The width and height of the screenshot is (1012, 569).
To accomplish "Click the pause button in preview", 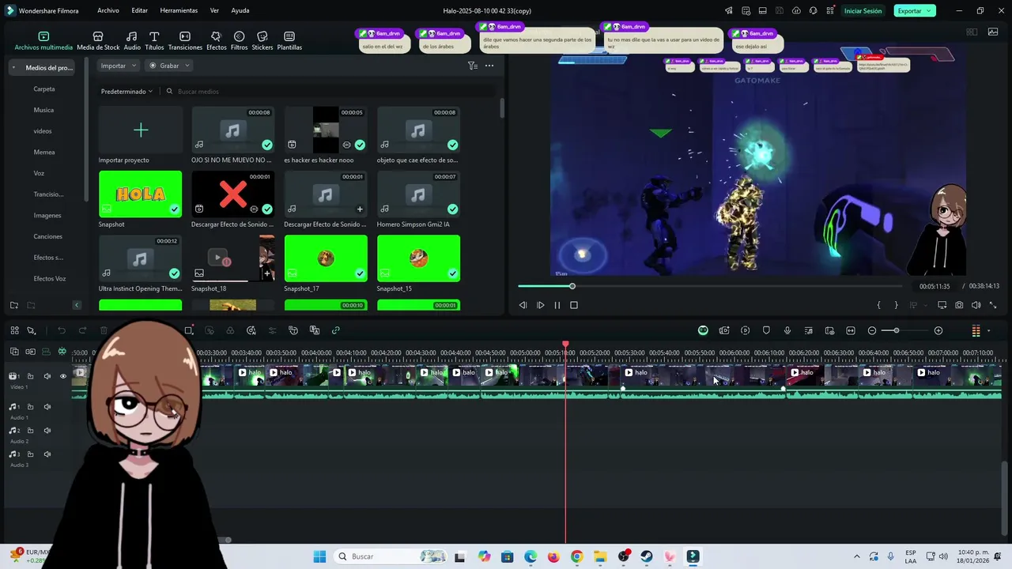I will pos(557,305).
